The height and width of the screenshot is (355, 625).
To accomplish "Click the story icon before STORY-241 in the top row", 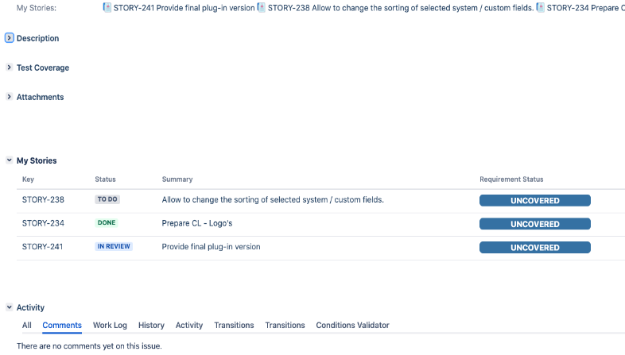I will (x=107, y=8).
